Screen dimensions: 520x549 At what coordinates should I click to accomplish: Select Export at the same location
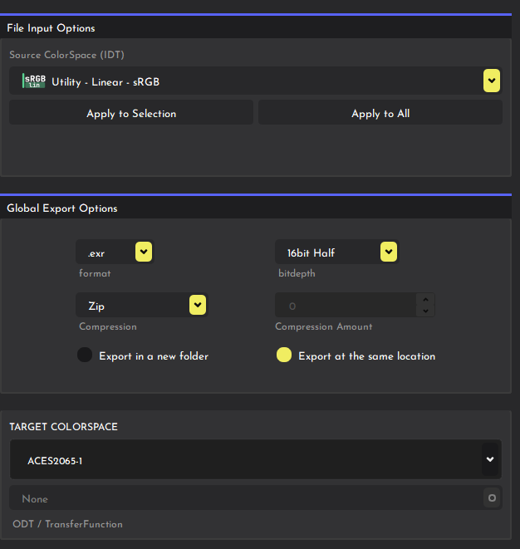pos(284,355)
